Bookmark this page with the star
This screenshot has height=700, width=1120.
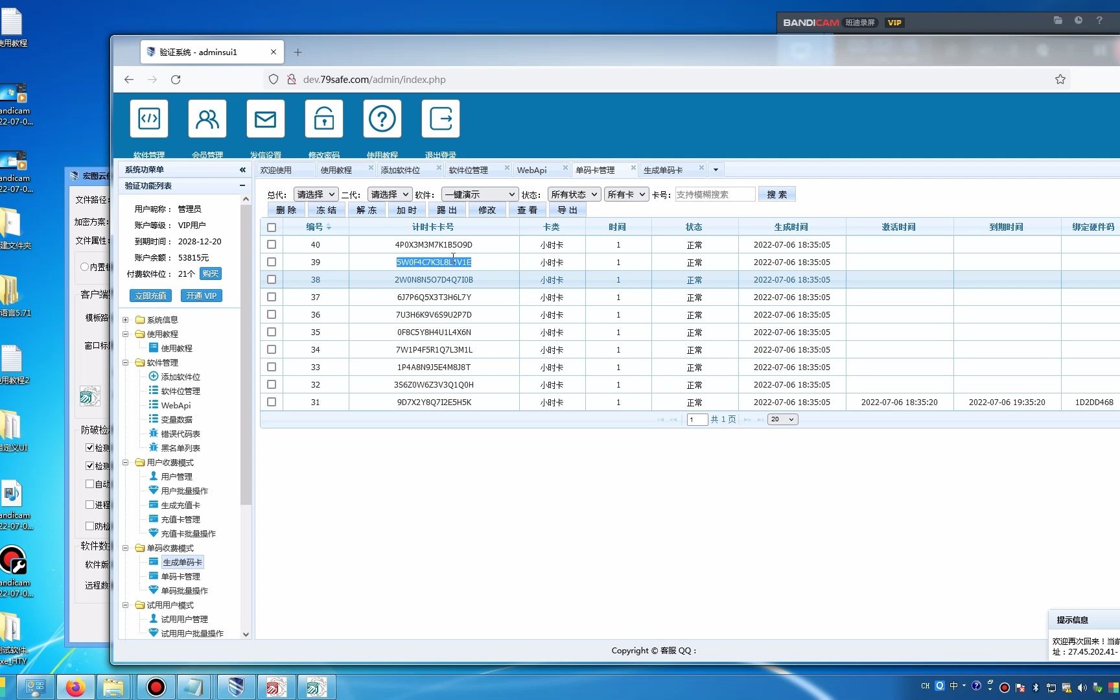[1060, 80]
